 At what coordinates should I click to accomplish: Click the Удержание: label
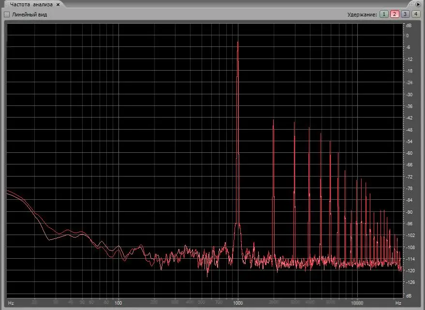click(362, 15)
